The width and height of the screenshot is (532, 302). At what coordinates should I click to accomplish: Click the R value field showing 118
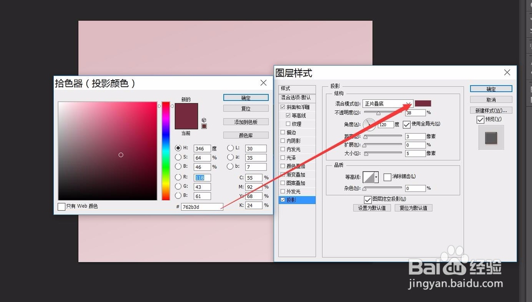coord(202,177)
